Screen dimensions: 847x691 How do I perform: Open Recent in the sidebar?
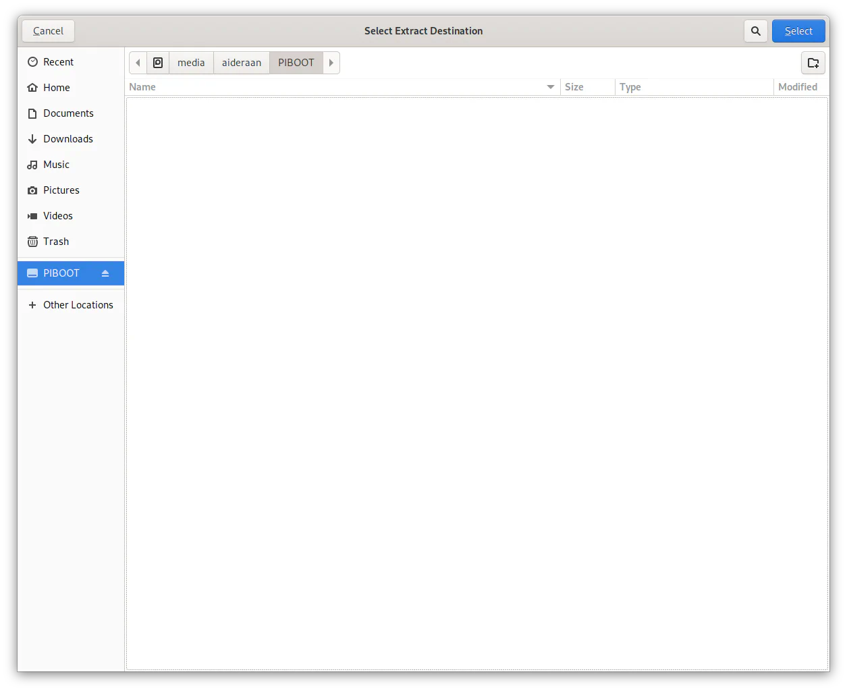click(71, 62)
